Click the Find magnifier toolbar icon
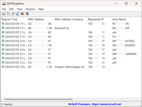The width and height of the screenshot is (142, 107). tap(17, 14)
